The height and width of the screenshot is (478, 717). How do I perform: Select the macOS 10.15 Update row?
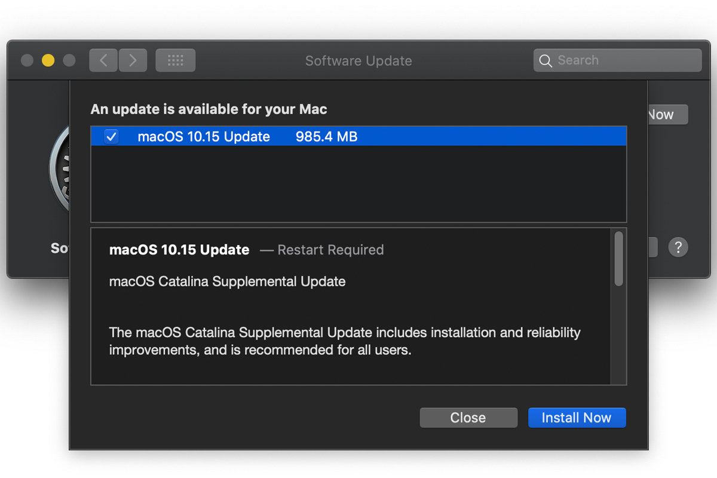(358, 137)
